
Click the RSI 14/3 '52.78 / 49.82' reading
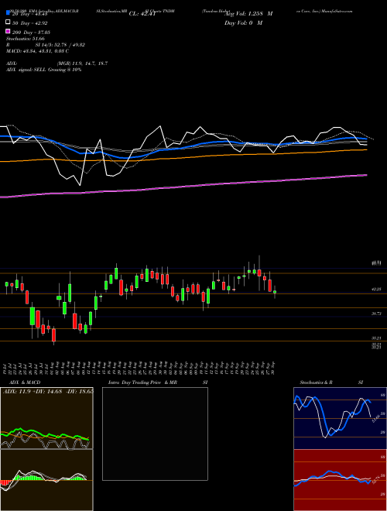coord(68,45)
